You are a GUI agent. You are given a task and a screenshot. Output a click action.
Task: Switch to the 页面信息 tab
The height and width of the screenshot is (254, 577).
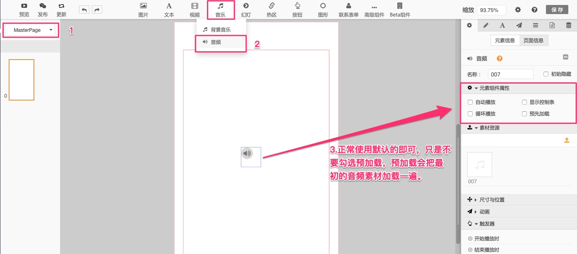(x=534, y=41)
